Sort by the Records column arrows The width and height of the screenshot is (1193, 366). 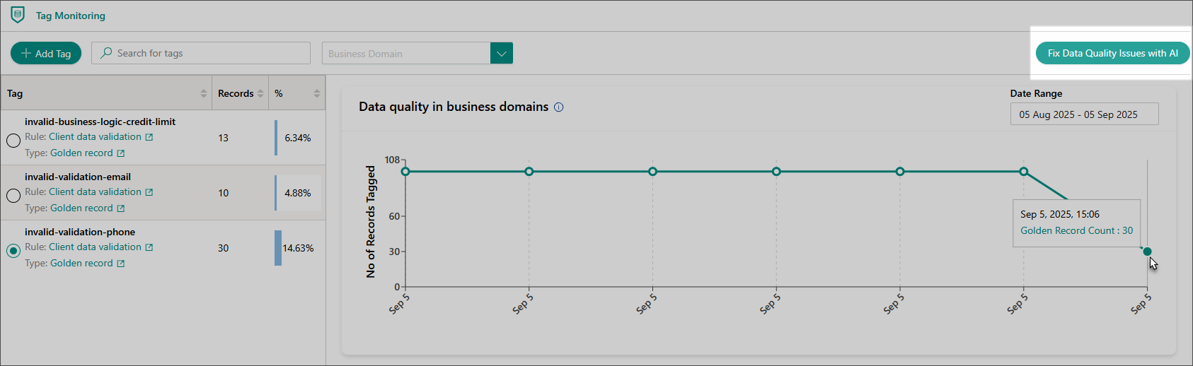click(x=260, y=93)
